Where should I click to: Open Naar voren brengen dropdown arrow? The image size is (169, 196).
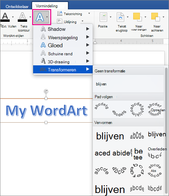coord(146,17)
